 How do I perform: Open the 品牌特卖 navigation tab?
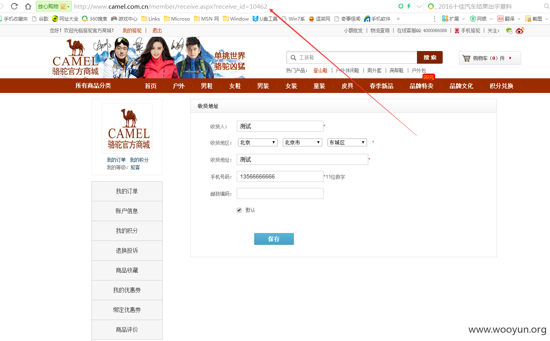click(421, 86)
